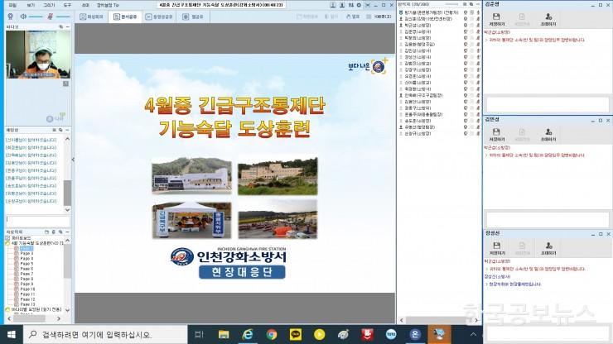Click 초대하기 in the 장성신 chat window
The height and width of the screenshot is (344, 613).
548,248
